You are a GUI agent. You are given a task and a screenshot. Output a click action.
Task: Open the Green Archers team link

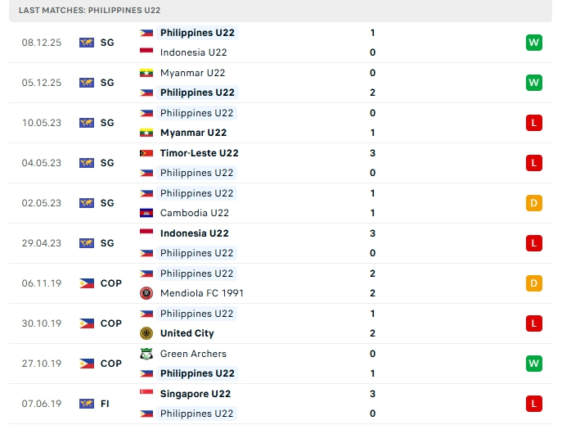(x=193, y=354)
